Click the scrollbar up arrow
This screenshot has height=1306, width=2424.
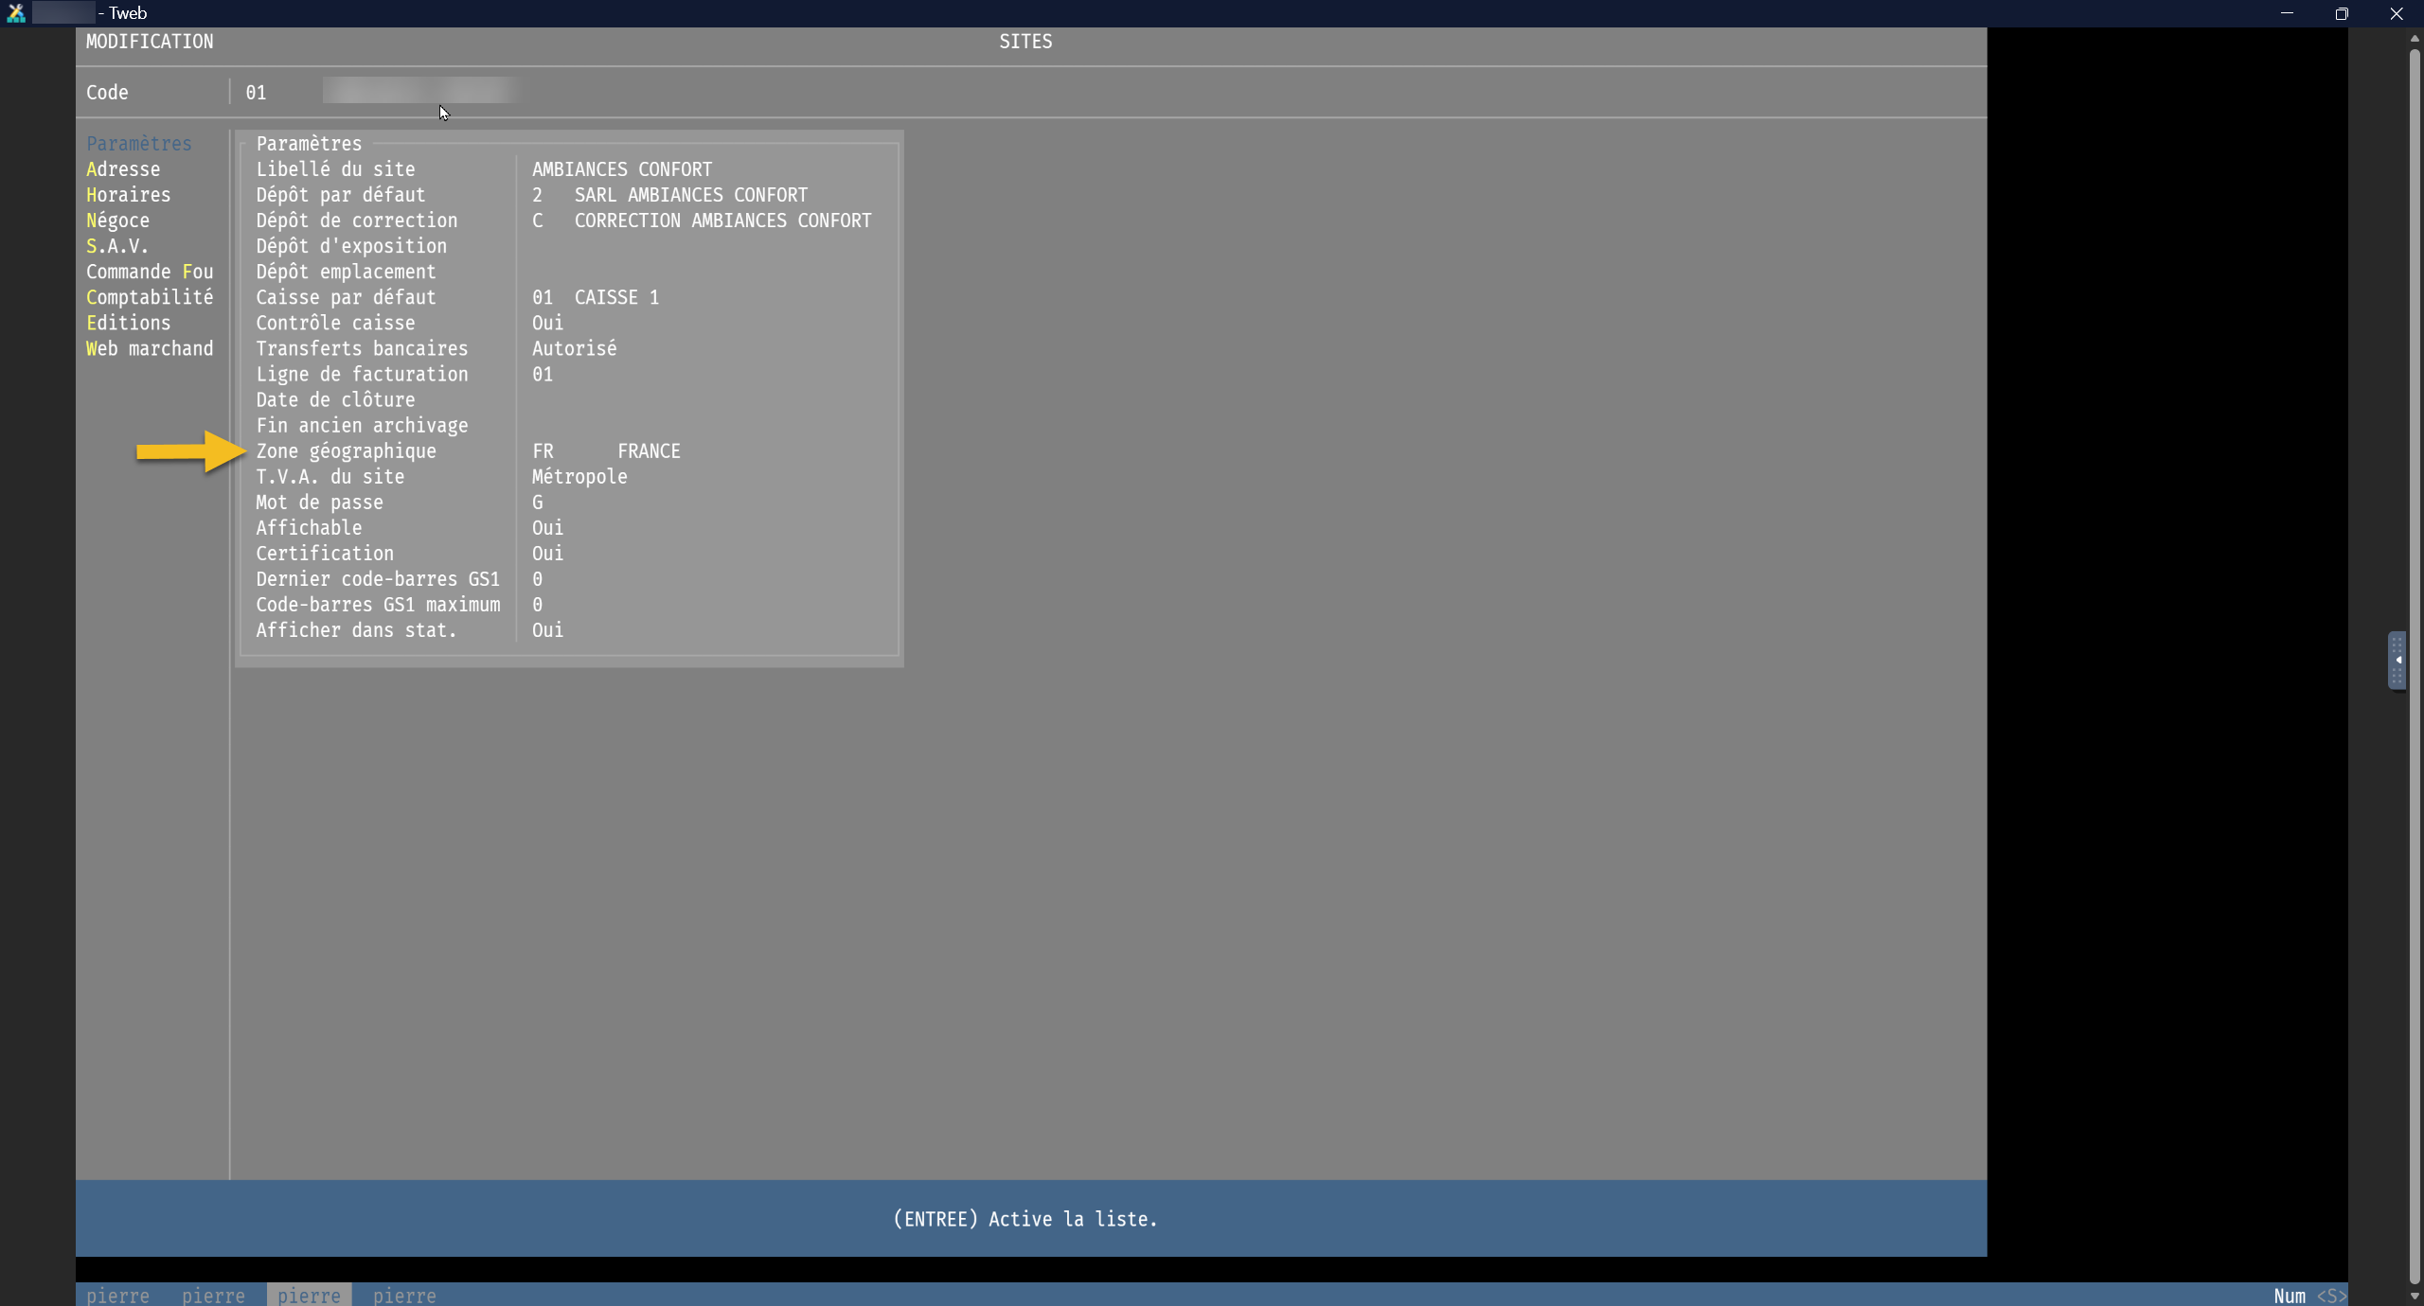[2414, 38]
